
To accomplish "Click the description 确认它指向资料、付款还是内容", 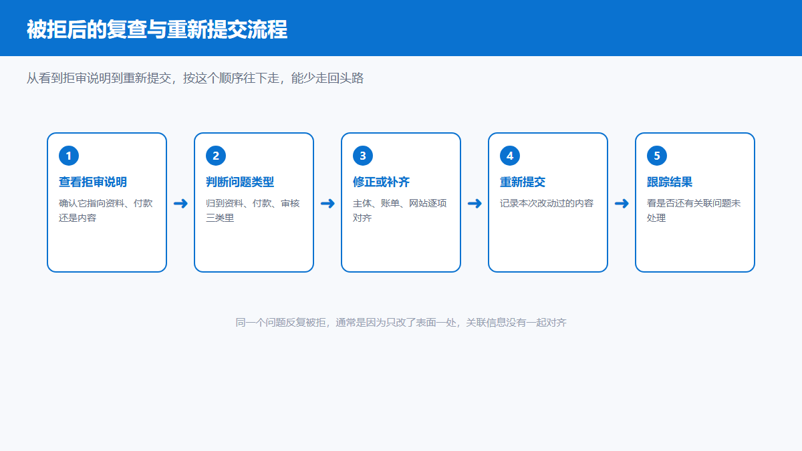I will pos(106,210).
